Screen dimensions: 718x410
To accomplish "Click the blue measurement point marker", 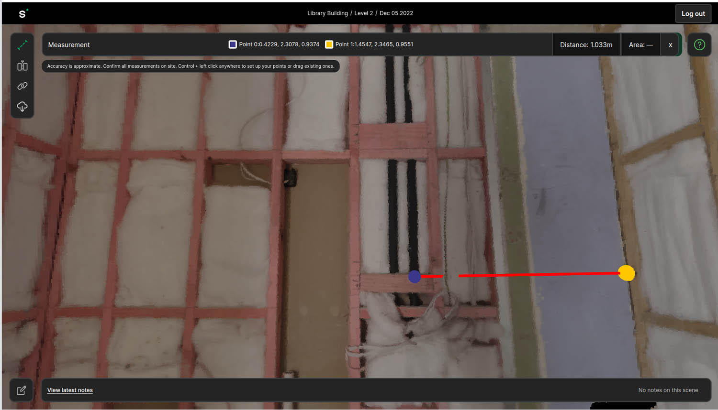I will (x=415, y=276).
